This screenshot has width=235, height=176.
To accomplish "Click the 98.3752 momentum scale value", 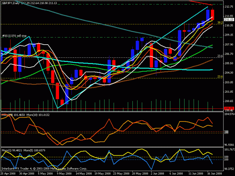I will click(x=229, y=168).
